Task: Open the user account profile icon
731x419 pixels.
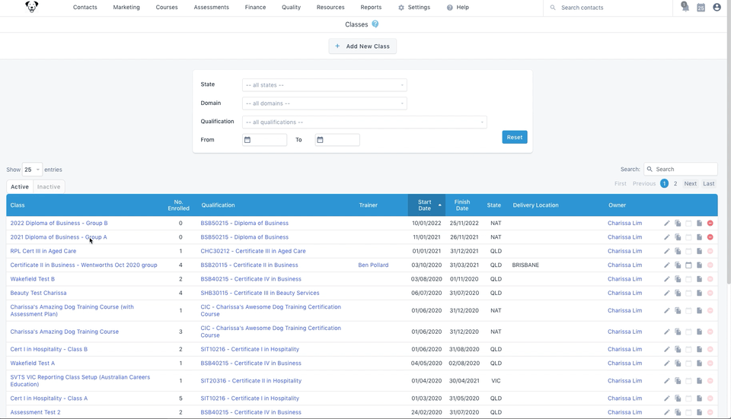Action: pyautogui.click(x=717, y=8)
